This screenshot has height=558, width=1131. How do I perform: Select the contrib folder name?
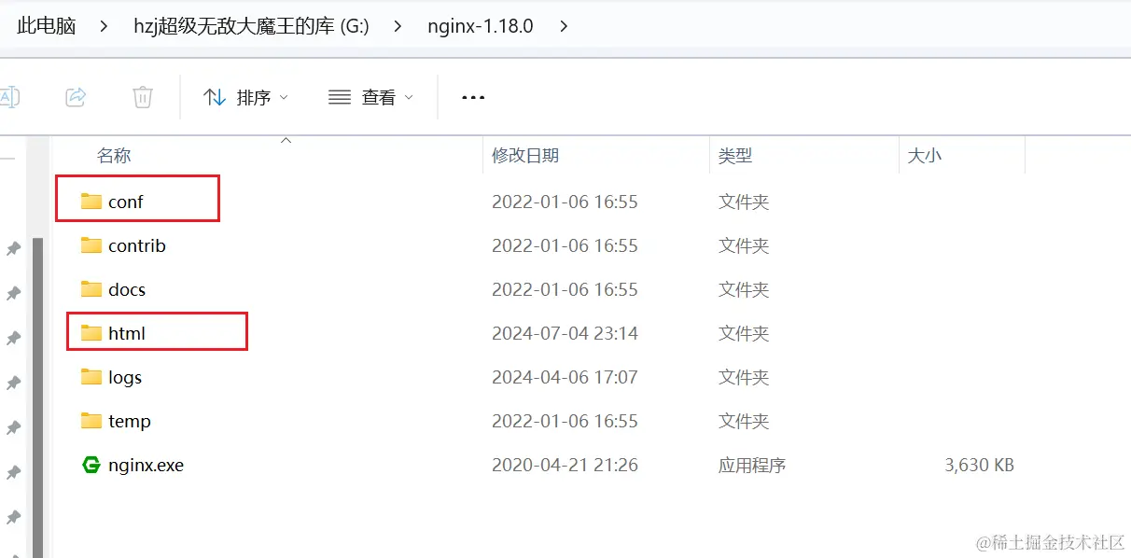coord(137,245)
